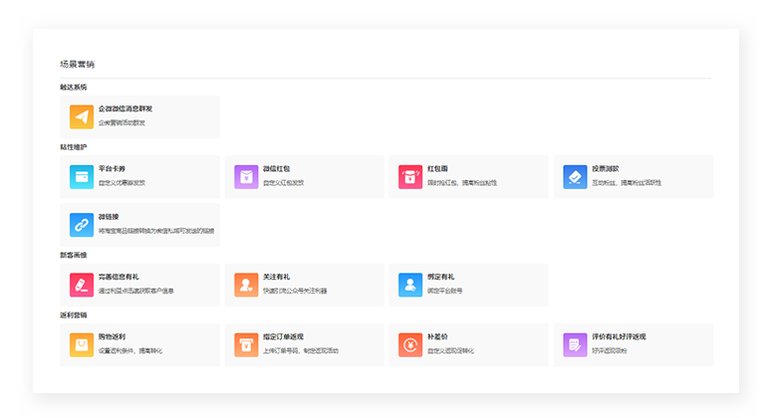
Task: Click the 微链接 description text
Action: (x=155, y=231)
